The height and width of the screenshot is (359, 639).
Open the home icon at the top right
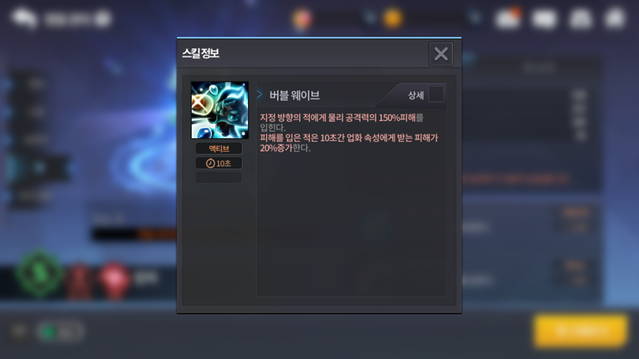(x=616, y=18)
